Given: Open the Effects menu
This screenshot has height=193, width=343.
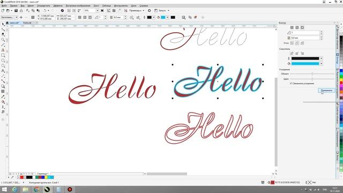Looking at the screenshot, I should 58,6.
